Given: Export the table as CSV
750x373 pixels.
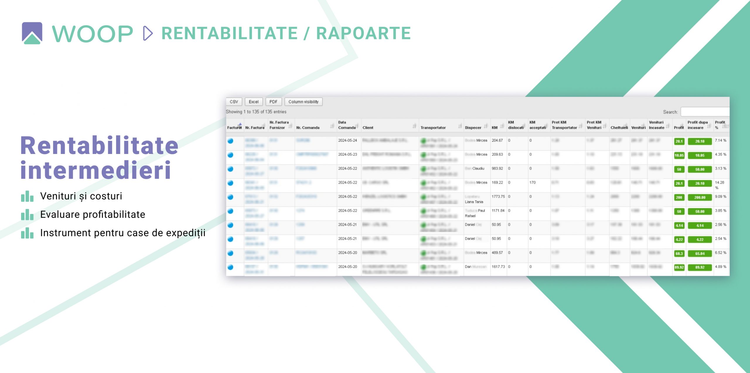Looking at the screenshot, I should [234, 102].
